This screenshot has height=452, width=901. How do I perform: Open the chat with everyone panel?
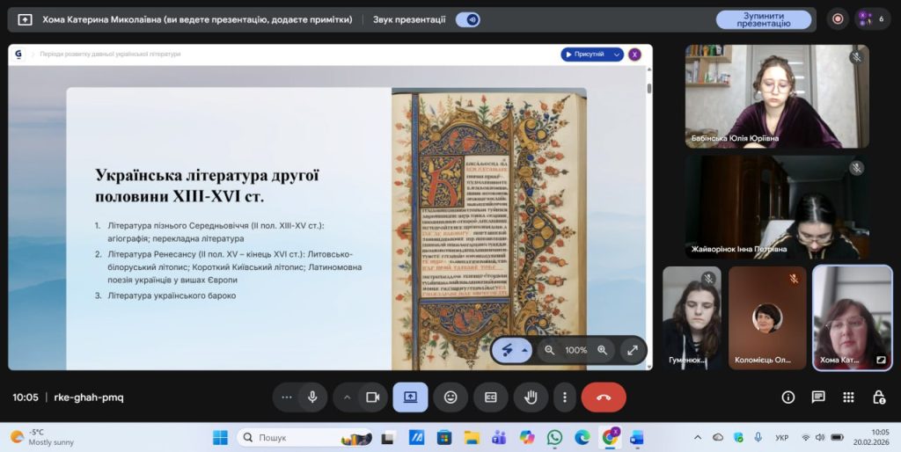[818, 397]
